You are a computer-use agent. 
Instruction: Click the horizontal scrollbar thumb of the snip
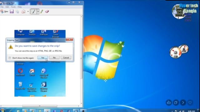point(40,106)
